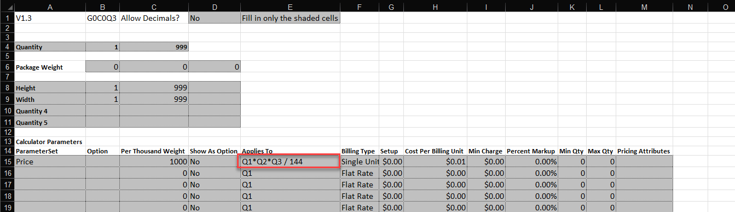Image resolution: width=735 pixels, height=212 pixels.
Task: Click the Allow Decimals 'No' cell in D1
Action: click(x=215, y=18)
